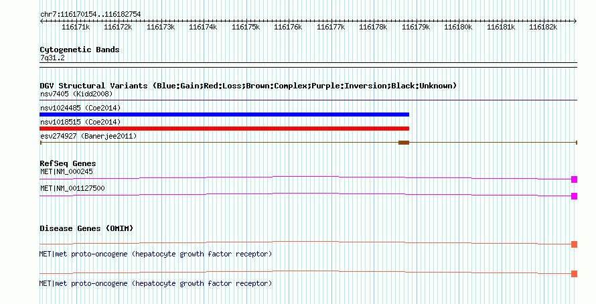Click the brown complex block of esv274927
This screenshot has height=304, width=596.
(404, 143)
